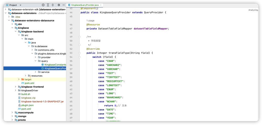Click the fold end marker at line 51
Image resolution: width=262 pixels, height=125 pixels.
tap(80, 45)
